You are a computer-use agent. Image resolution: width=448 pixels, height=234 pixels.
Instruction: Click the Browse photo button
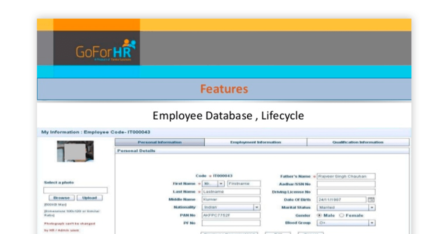pos(61,198)
